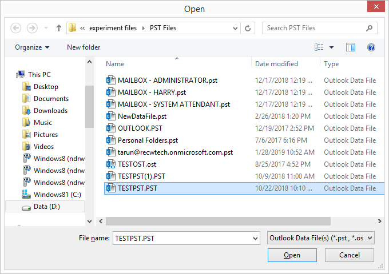This screenshot has height=274, width=389.
Task: Click the Data (D:) drive icon
Action: coord(26,208)
